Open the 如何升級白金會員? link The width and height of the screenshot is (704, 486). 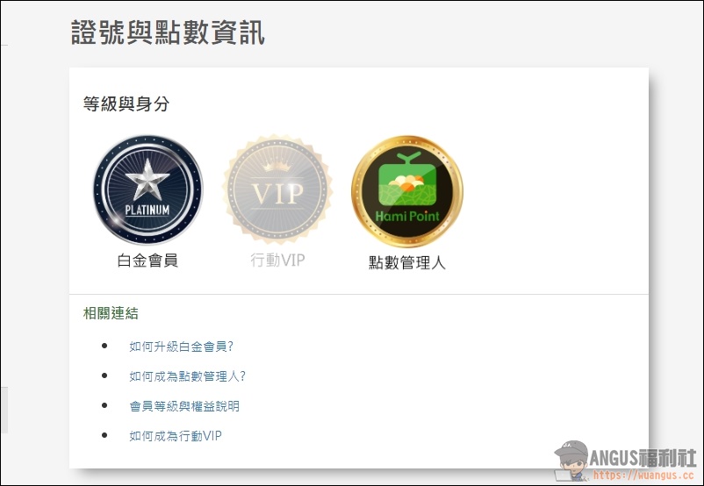tap(182, 347)
